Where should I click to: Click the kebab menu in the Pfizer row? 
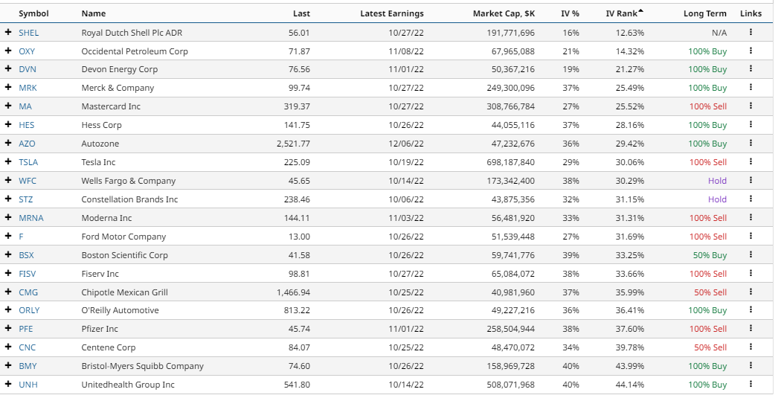[751, 329]
